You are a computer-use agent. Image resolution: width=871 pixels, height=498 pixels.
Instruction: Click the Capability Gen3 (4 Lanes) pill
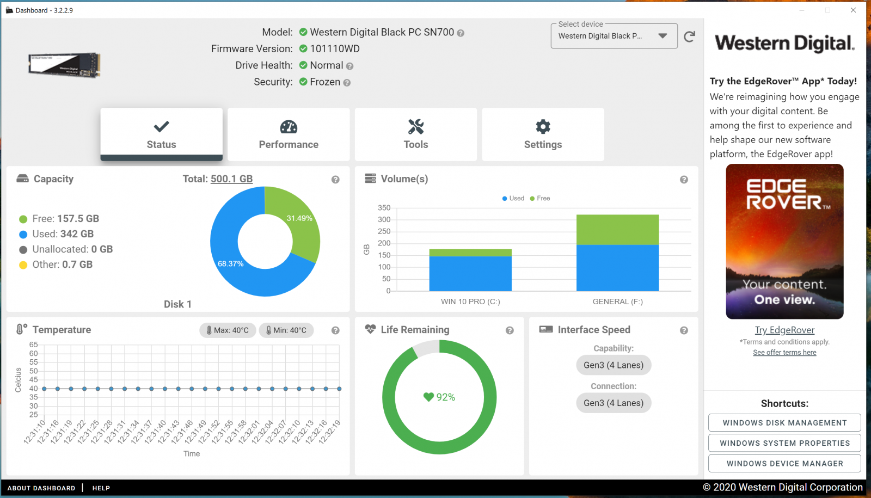tap(614, 365)
